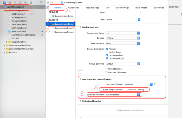Switch to the General tab

(x=58, y=8)
